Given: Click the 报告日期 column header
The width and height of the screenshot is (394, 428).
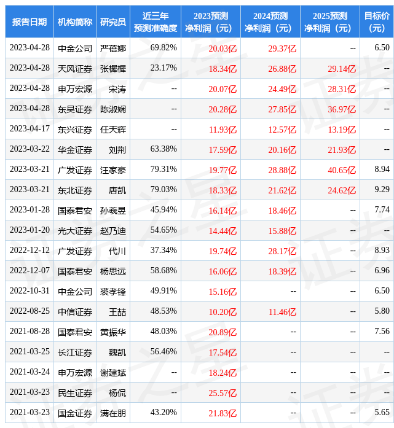Looking at the screenshot, I should coord(30,21).
